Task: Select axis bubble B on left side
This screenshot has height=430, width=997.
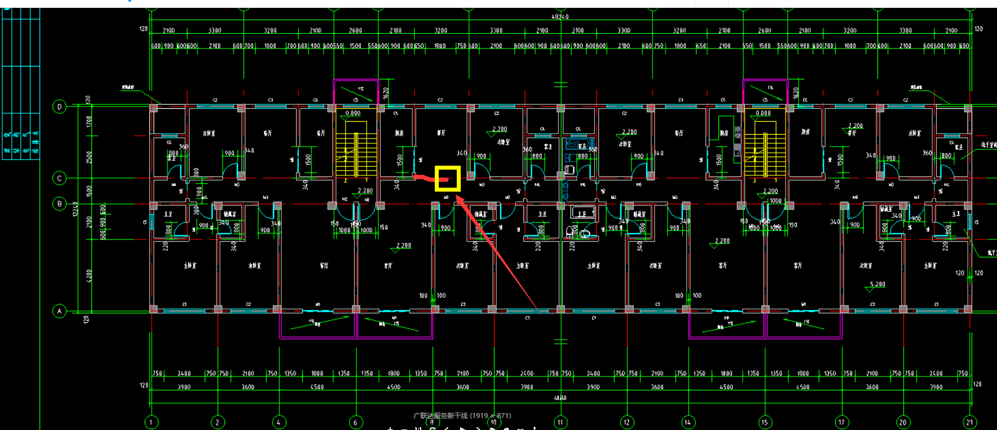Action: click(x=59, y=204)
